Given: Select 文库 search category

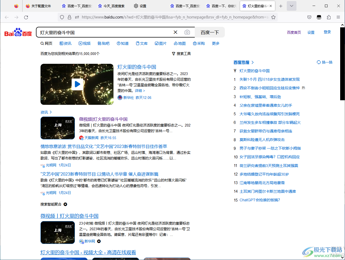Looking at the screenshot, I should [142, 43].
